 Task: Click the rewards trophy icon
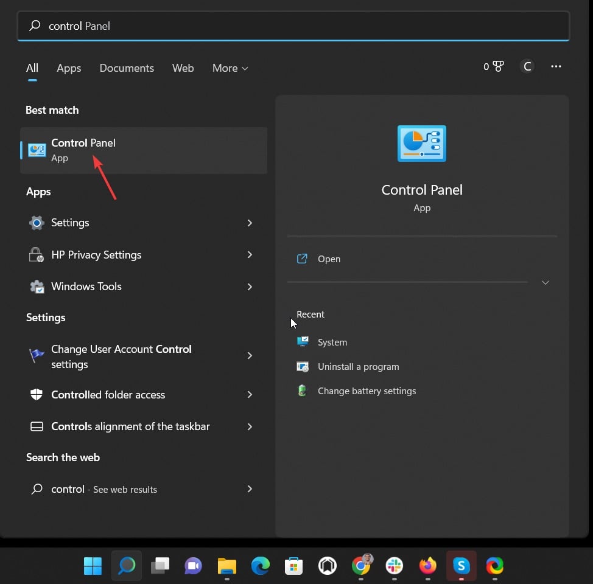point(497,67)
